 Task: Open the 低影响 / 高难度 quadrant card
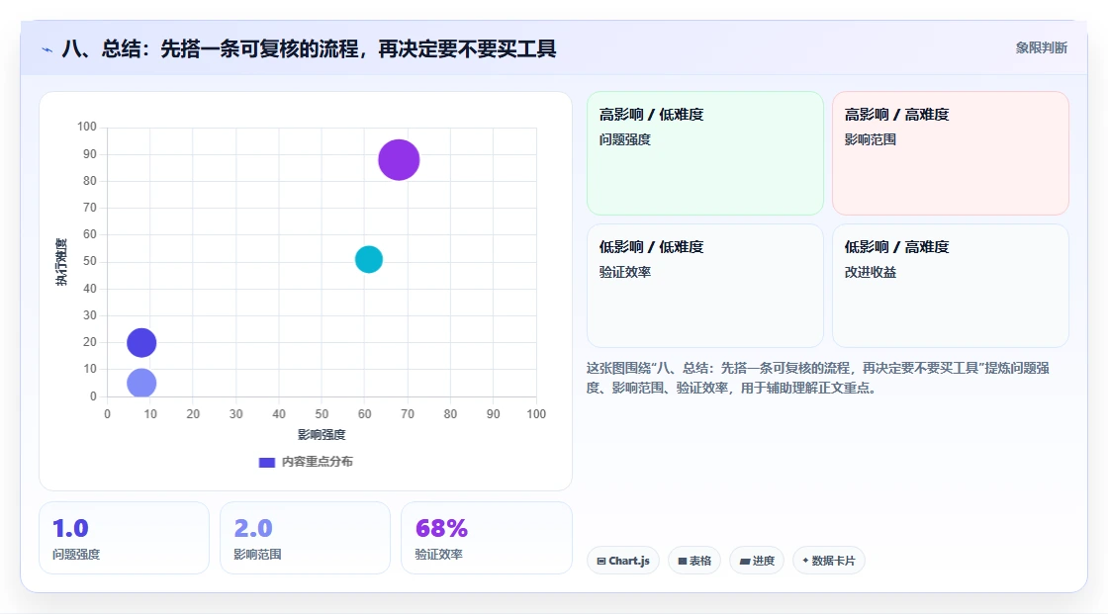951,286
